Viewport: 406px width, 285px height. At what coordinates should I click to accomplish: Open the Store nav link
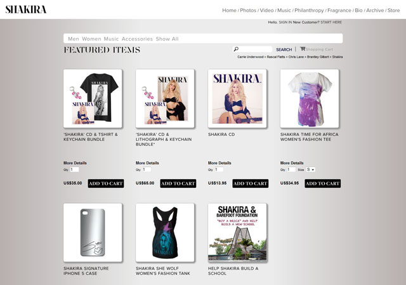click(393, 10)
